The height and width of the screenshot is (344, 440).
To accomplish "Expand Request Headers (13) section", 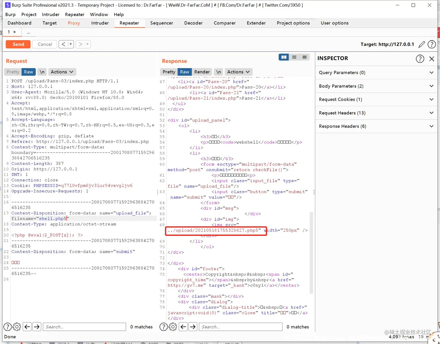I will point(376,113).
